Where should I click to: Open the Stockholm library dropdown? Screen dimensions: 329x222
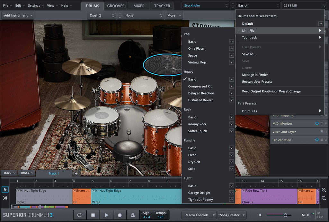[x=205, y=6]
